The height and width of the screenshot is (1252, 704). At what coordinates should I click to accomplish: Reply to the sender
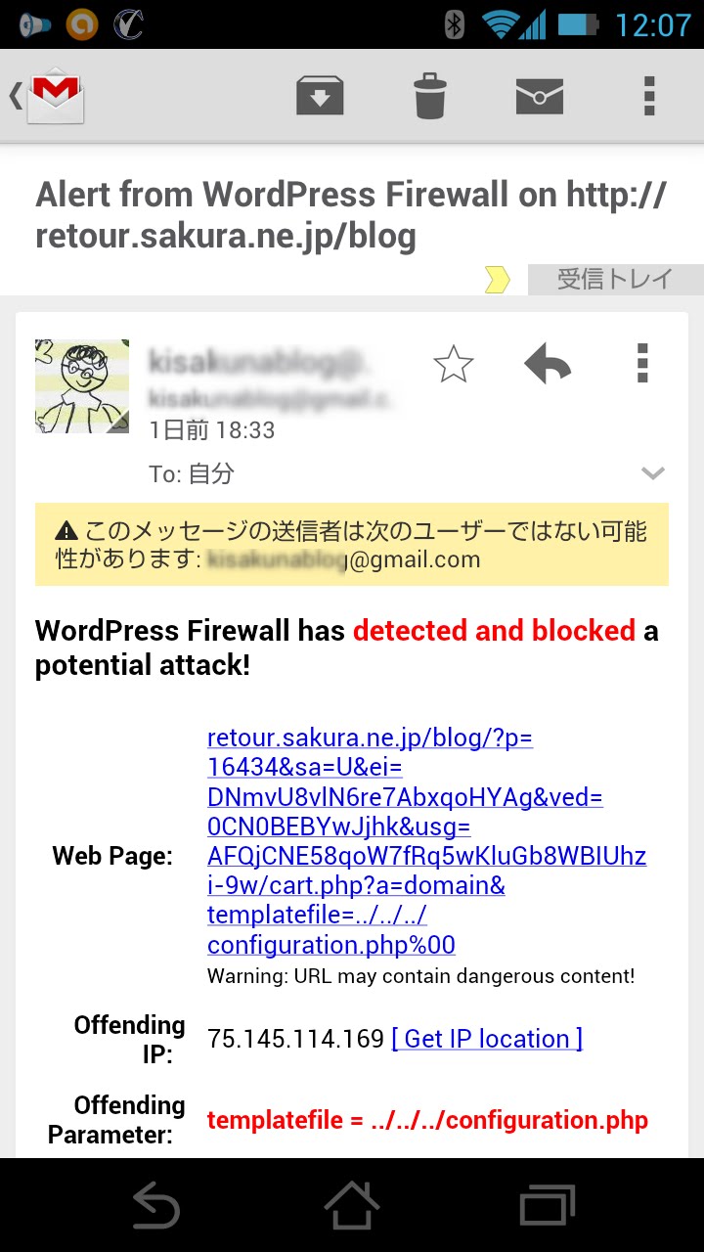coord(548,364)
